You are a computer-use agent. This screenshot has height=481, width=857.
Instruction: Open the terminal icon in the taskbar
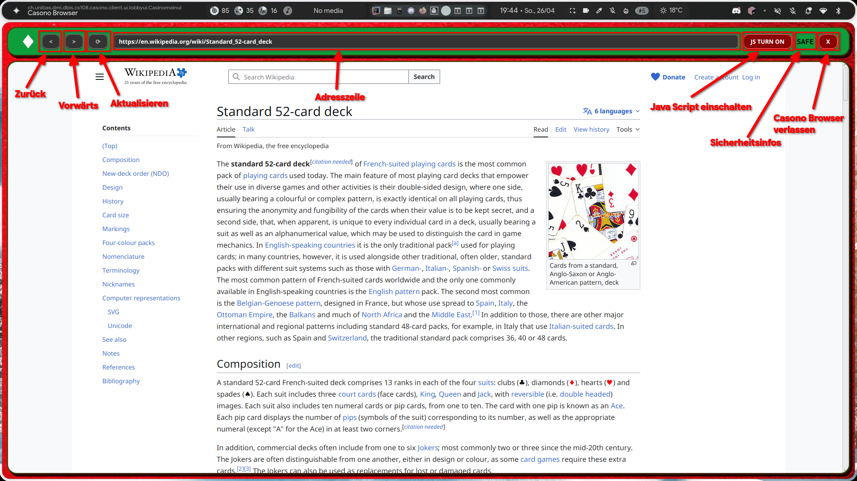399,11
